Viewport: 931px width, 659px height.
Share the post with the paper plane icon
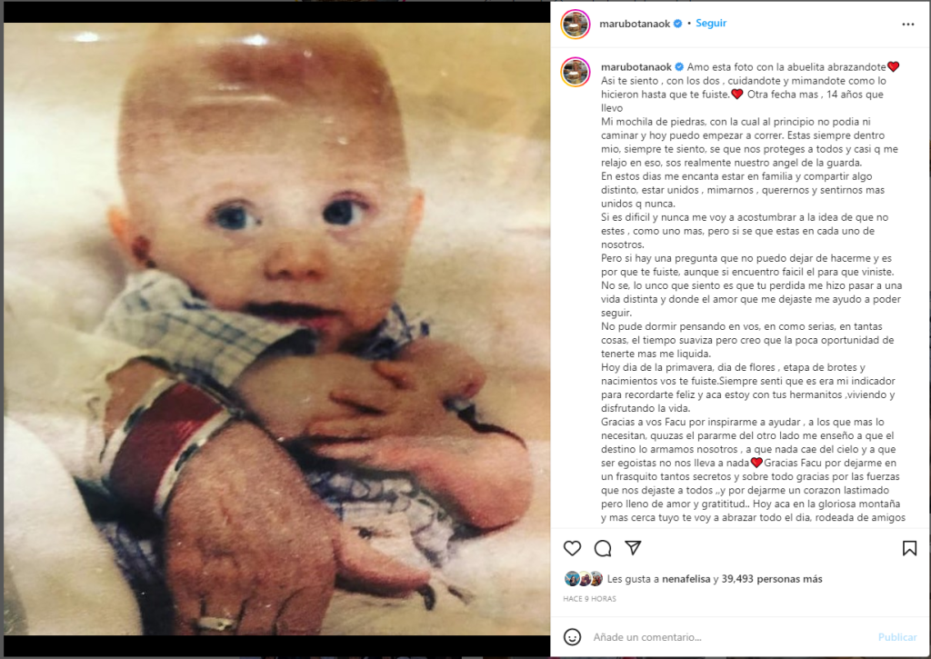click(633, 547)
